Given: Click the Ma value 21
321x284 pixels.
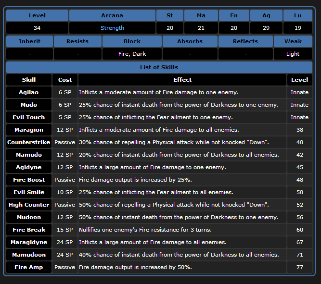Looking at the screenshot, I should coord(201,28).
